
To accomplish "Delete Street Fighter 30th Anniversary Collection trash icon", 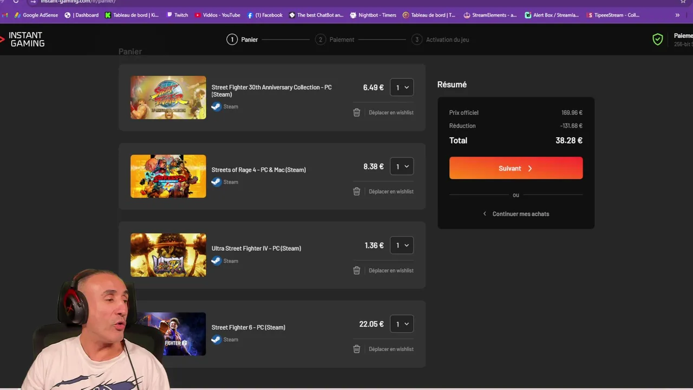I will point(356,112).
